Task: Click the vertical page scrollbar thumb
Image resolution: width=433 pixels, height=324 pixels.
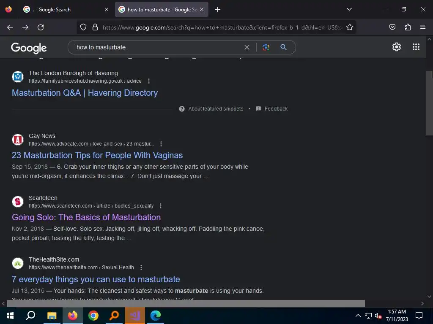Action: point(429,103)
